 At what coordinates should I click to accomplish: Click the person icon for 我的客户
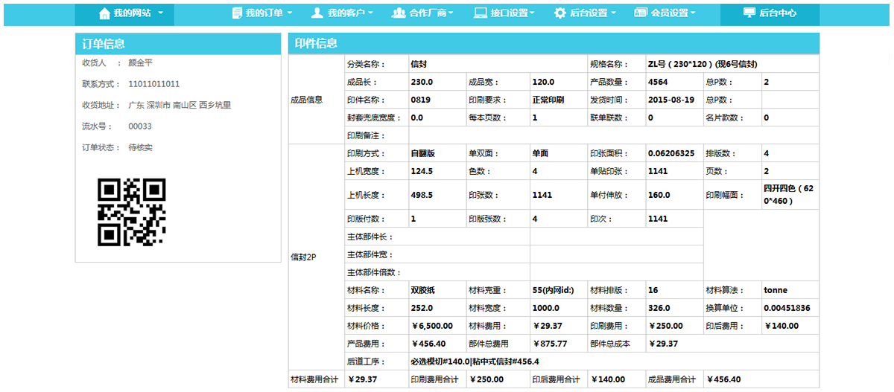317,13
